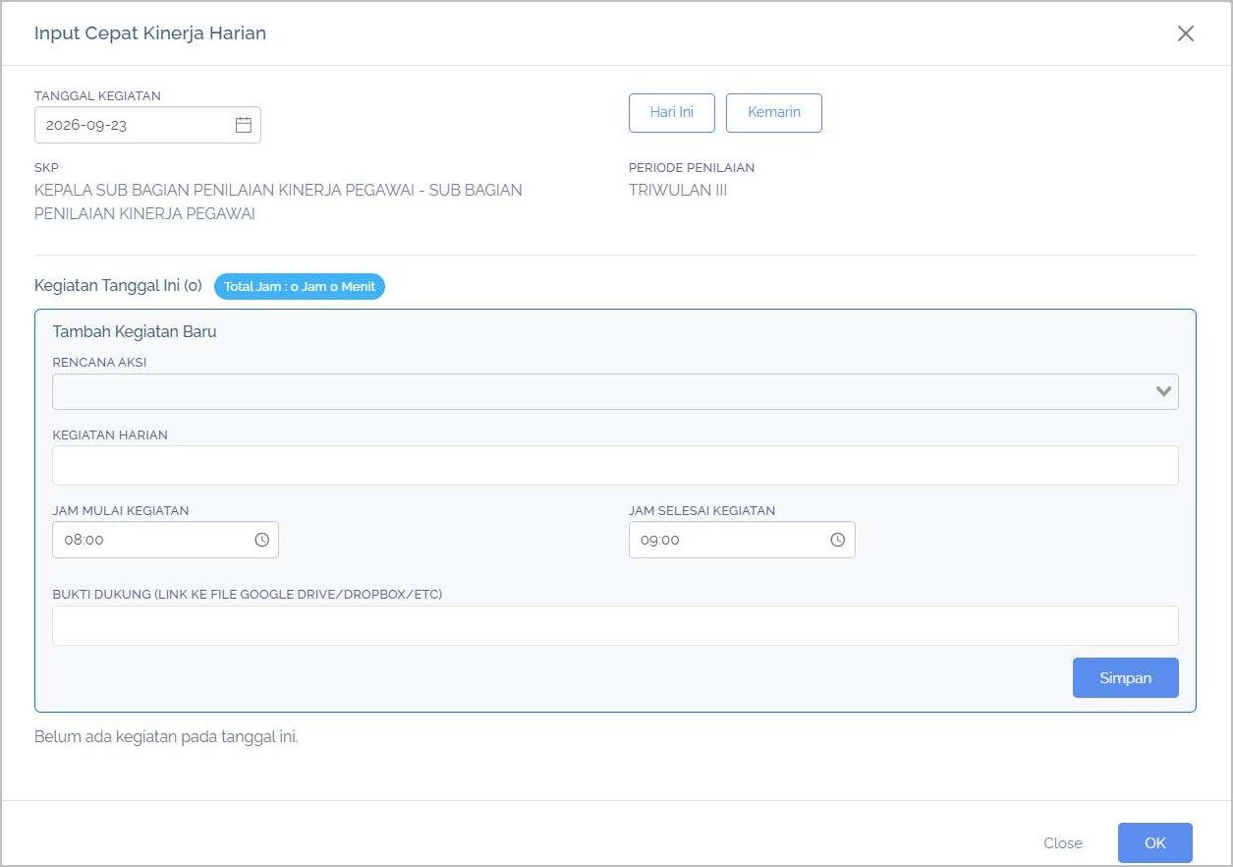Click the TRIWULAN III period text
Image resolution: width=1233 pixels, height=867 pixels.
pyautogui.click(x=678, y=191)
